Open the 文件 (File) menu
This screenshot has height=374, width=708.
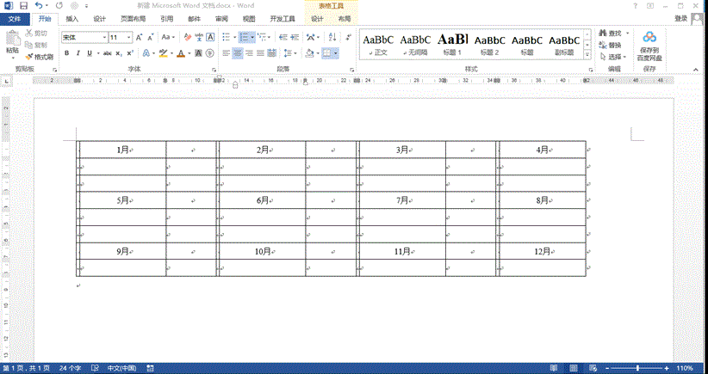click(15, 18)
